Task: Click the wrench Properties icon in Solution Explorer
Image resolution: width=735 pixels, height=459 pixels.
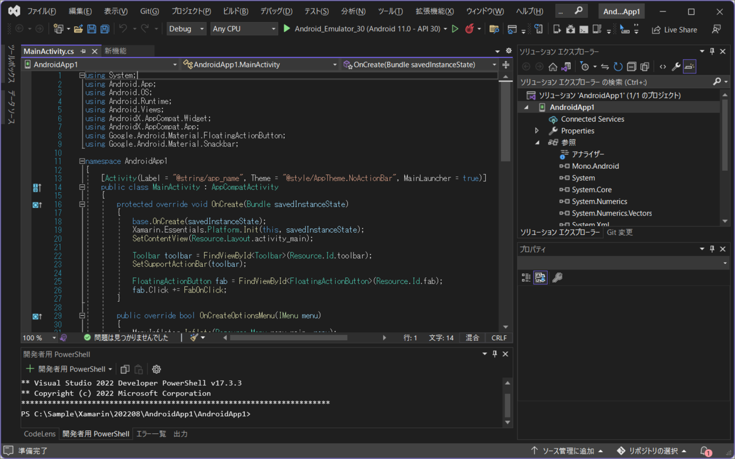Action: 676,67
